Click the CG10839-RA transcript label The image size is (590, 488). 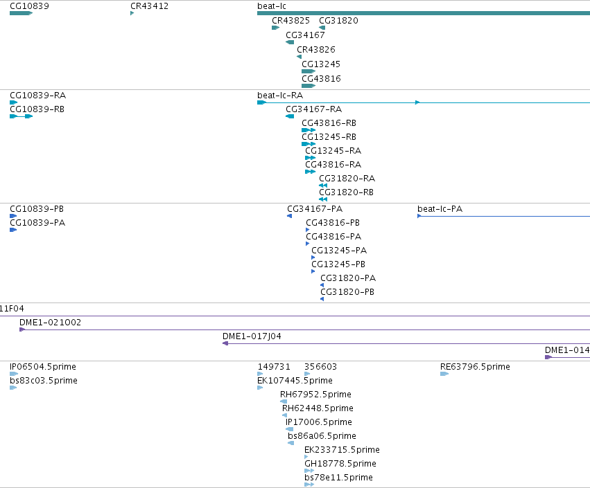(38, 96)
